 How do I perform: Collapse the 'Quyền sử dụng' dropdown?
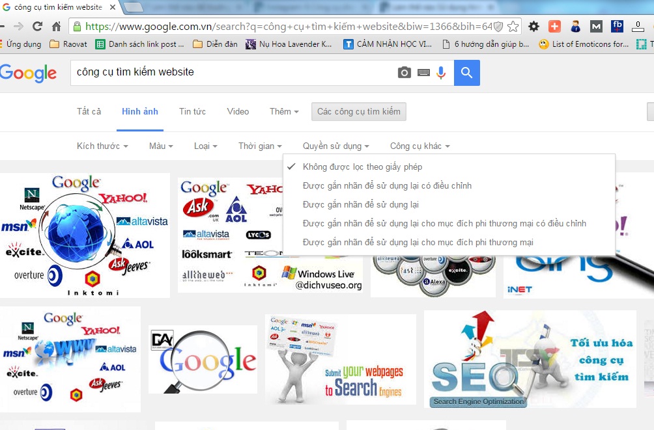[x=335, y=146]
